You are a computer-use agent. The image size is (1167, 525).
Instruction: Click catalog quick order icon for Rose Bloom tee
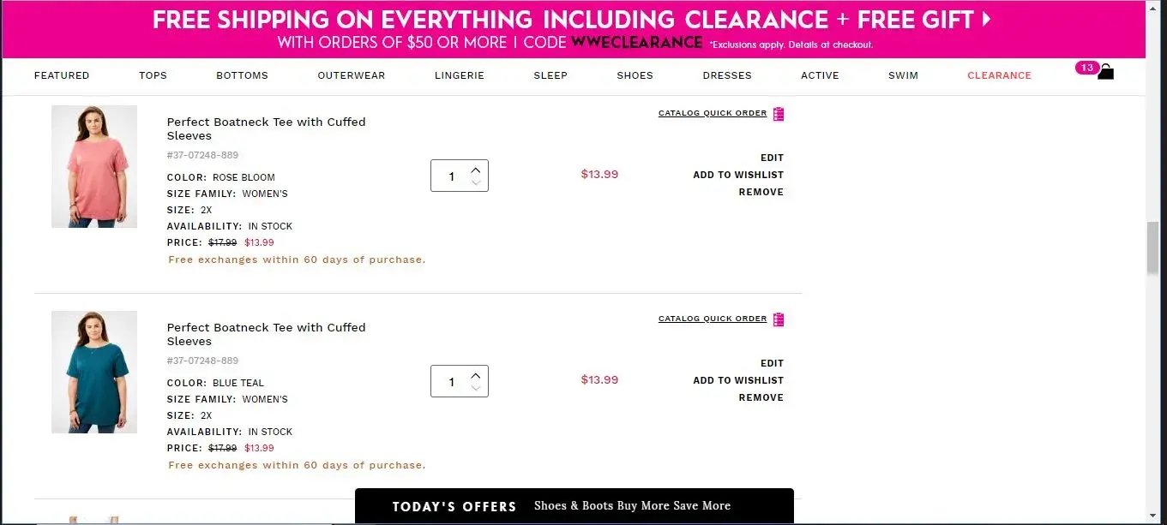click(x=779, y=114)
